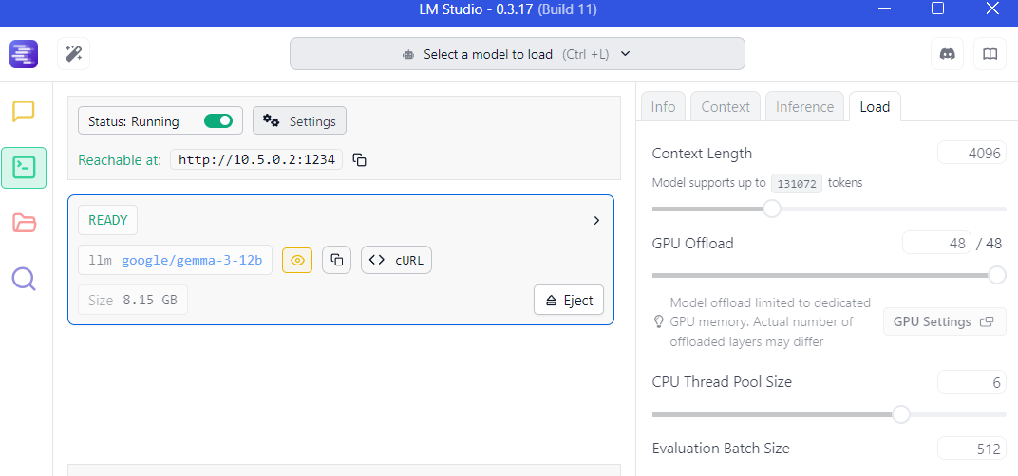
Task: Click the Size 8.15 GB label
Action: (132, 300)
